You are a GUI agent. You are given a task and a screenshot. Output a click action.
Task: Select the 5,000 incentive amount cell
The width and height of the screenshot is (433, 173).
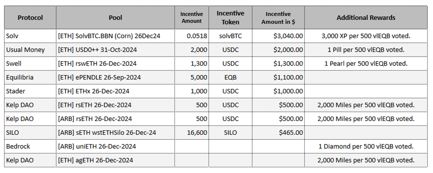[192, 78]
